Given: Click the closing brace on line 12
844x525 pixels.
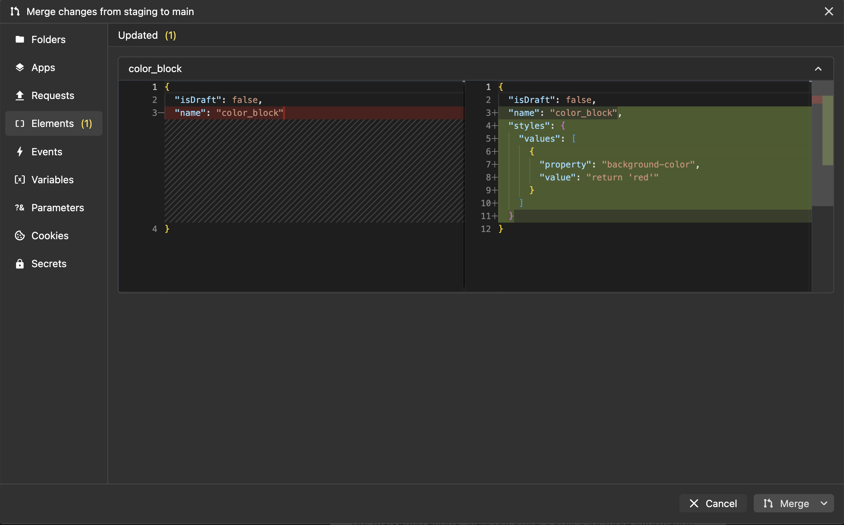Looking at the screenshot, I should (501, 229).
